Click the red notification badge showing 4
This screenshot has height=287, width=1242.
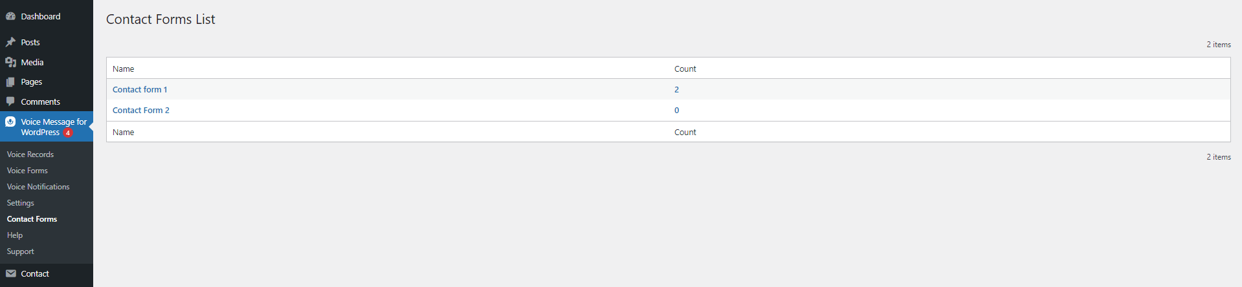coord(68,133)
